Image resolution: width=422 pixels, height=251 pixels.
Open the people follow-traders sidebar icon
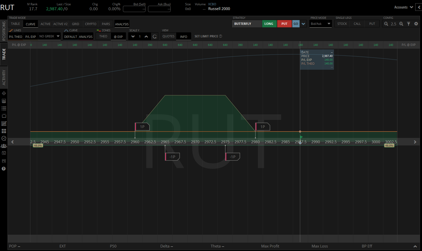point(4,146)
